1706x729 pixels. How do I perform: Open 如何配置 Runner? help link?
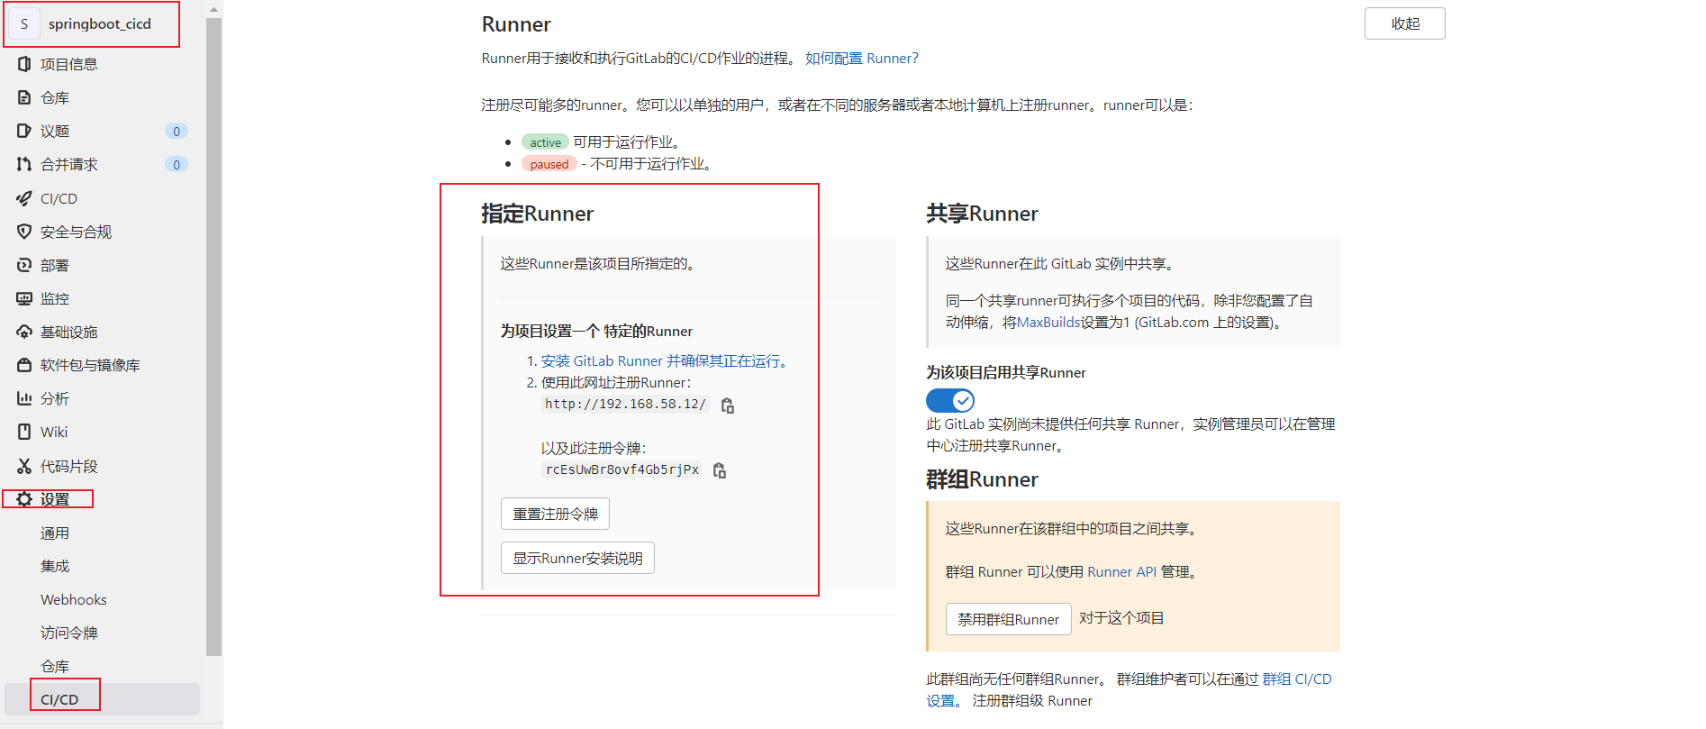tap(862, 58)
